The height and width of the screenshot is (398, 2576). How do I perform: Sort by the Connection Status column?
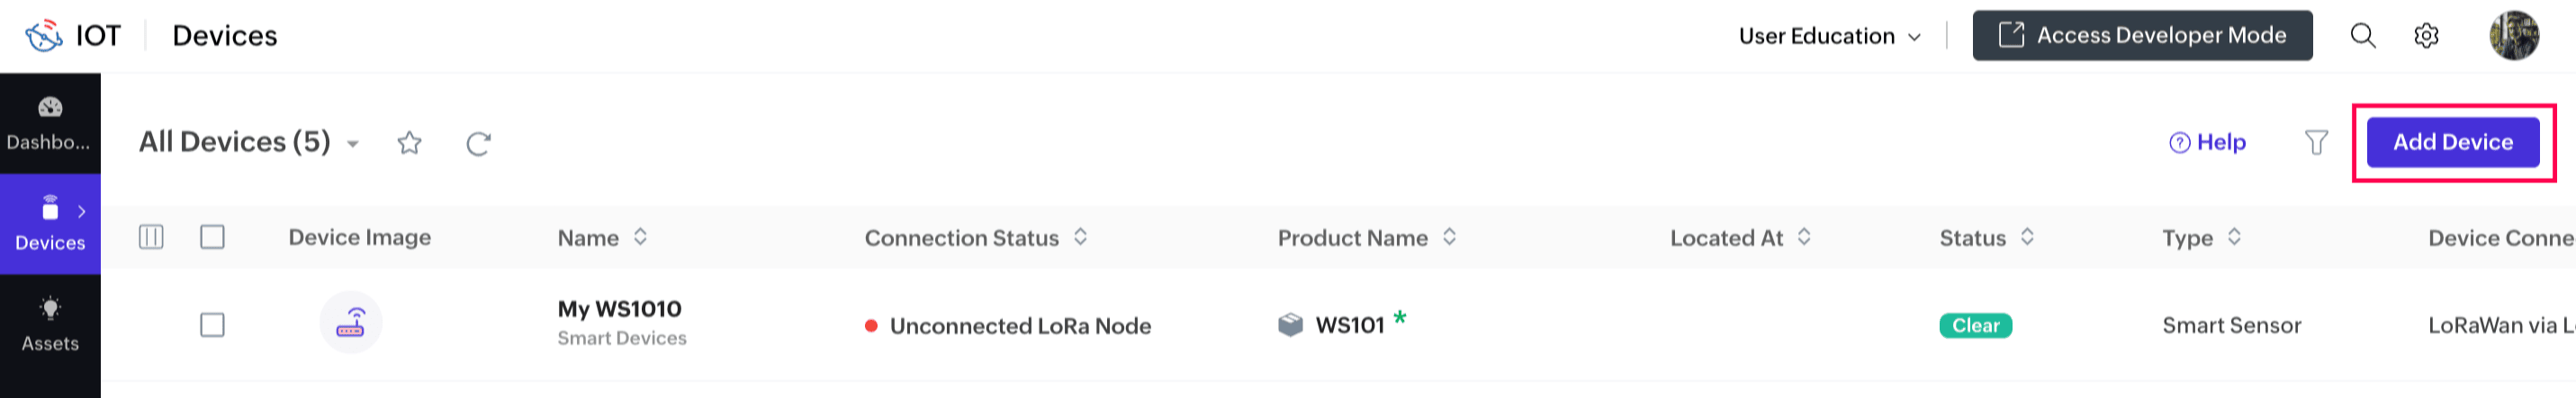point(1080,237)
